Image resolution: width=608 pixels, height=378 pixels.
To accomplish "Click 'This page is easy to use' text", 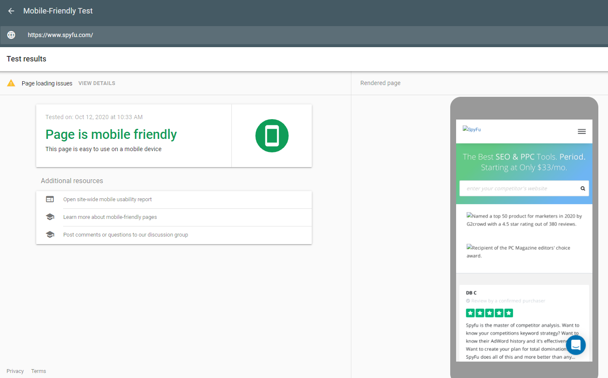I will pyautogui.click(x=104, y=149).
